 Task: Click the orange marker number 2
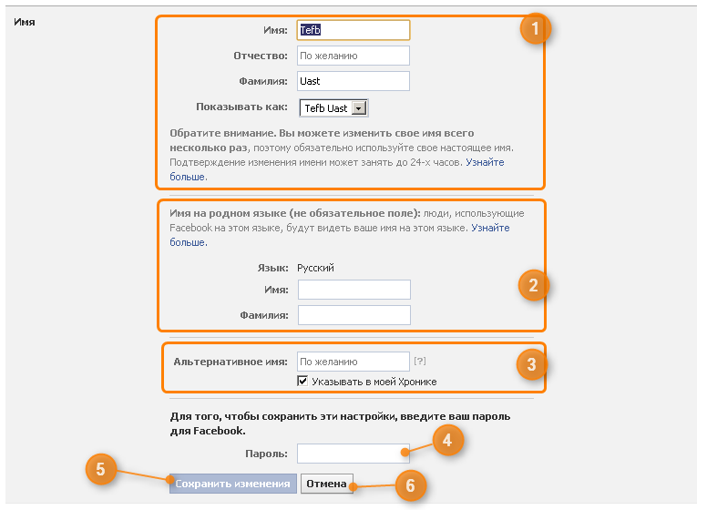coord(534,285)
